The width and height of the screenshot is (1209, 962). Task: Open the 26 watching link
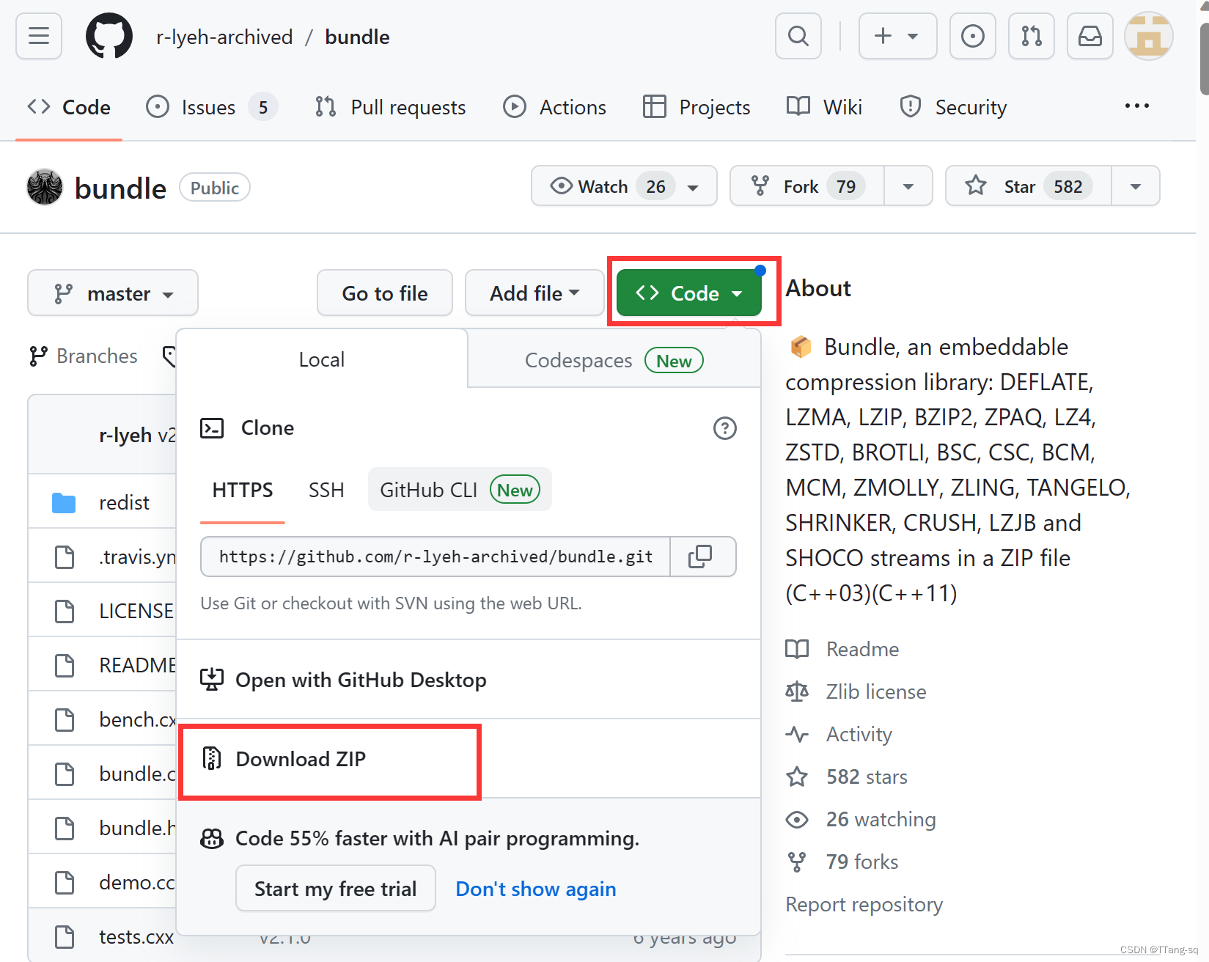[x=861, y=819]
